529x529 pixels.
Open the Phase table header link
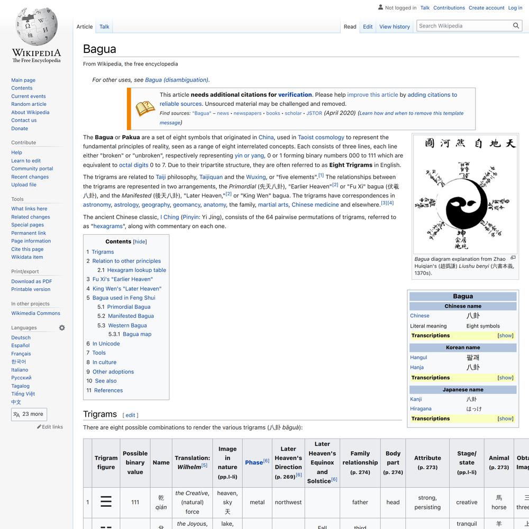[x=254, y=462]
